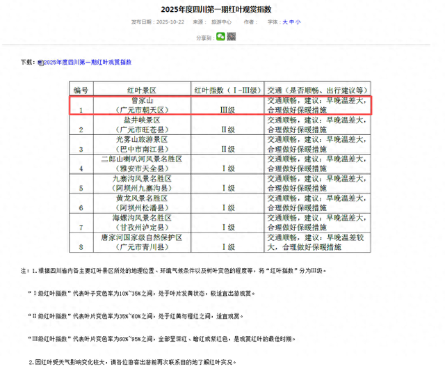The image size is (445, 371).
Task: Open the 2025年度四川第一期红叶观赏指数 download link
Action: [x=88, y=62]
